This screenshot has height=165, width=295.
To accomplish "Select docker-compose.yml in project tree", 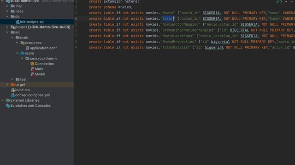I will click(x=33, y=95).
